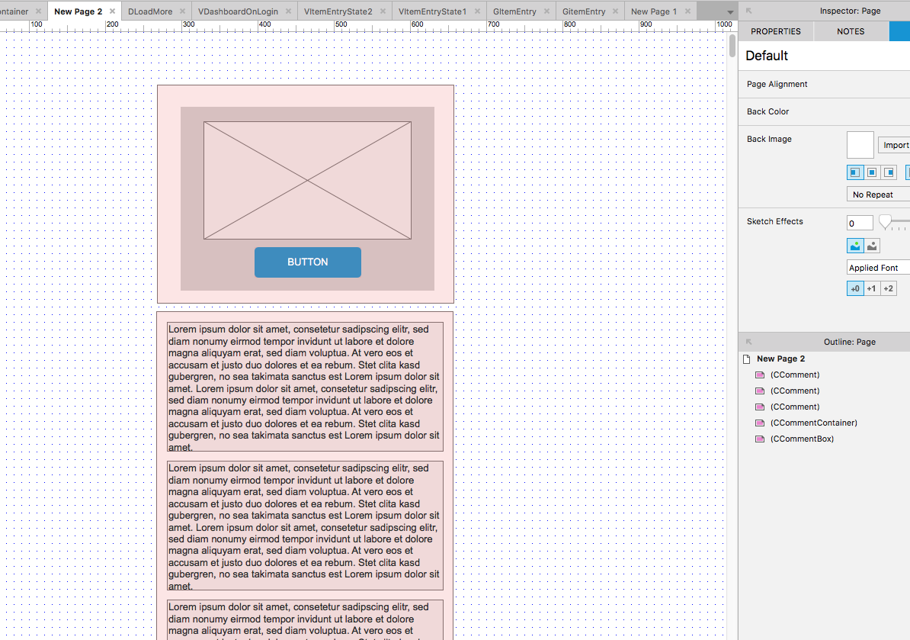Click the Import back image button

pos(894,144)
